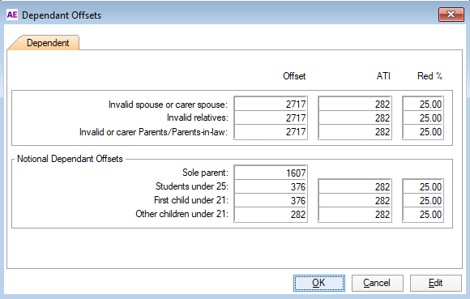Click the 'Other children under 21:' label
Screen dimensions: 470x299
tap(182, 214)
